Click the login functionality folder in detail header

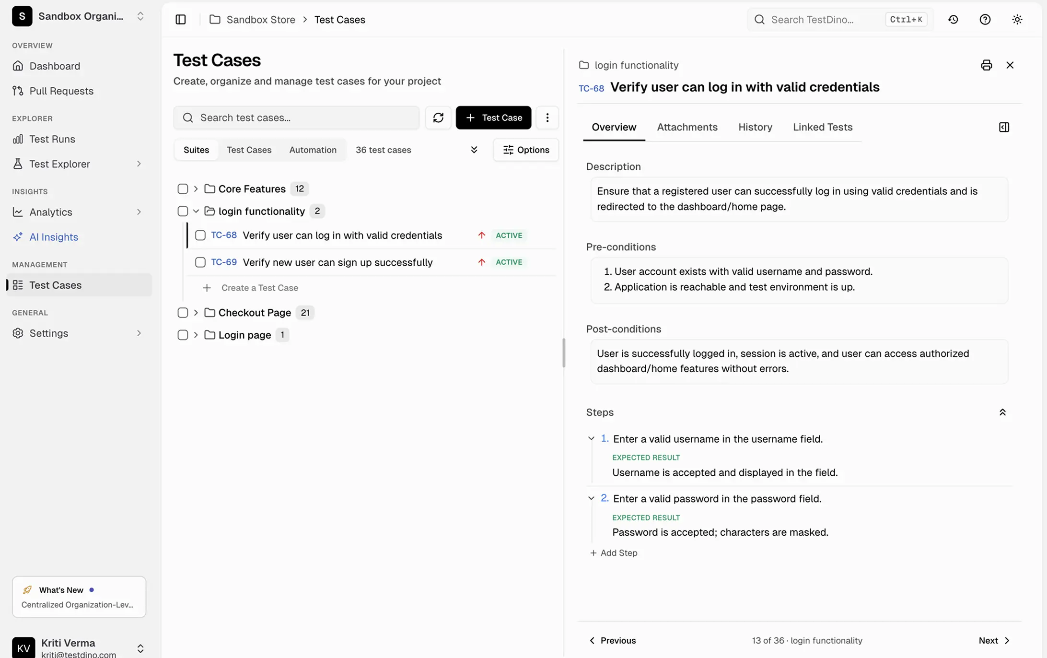(628, 65)
